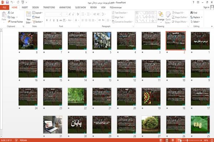This screenshot has width=214, height=142.
Task: Open the font size combo box
Action: pos(65,14)
